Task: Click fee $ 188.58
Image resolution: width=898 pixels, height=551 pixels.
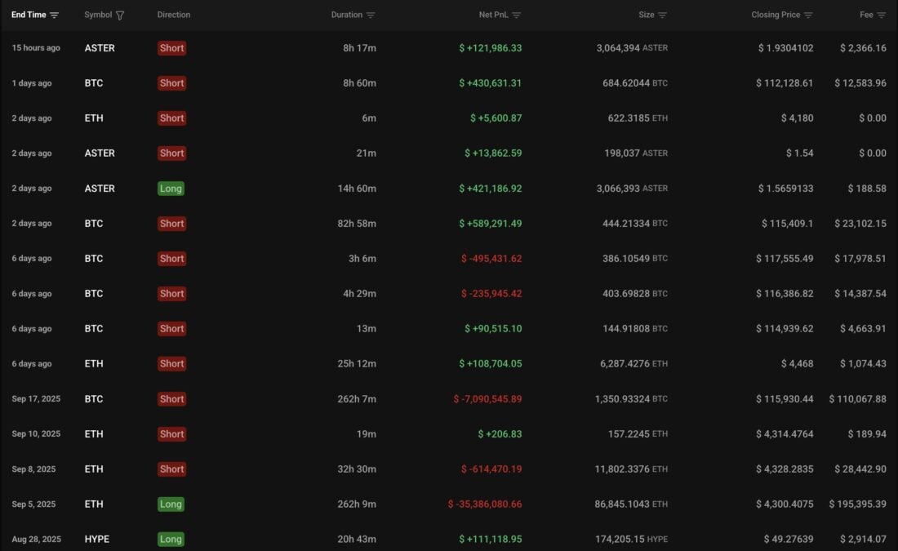Action: 867,189
